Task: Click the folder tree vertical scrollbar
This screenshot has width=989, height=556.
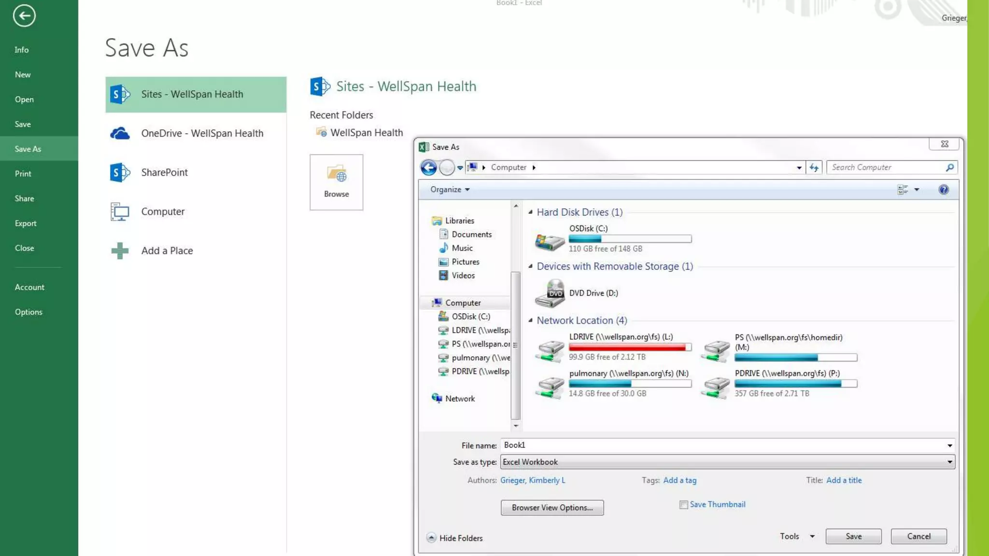Action: point(515,345)
